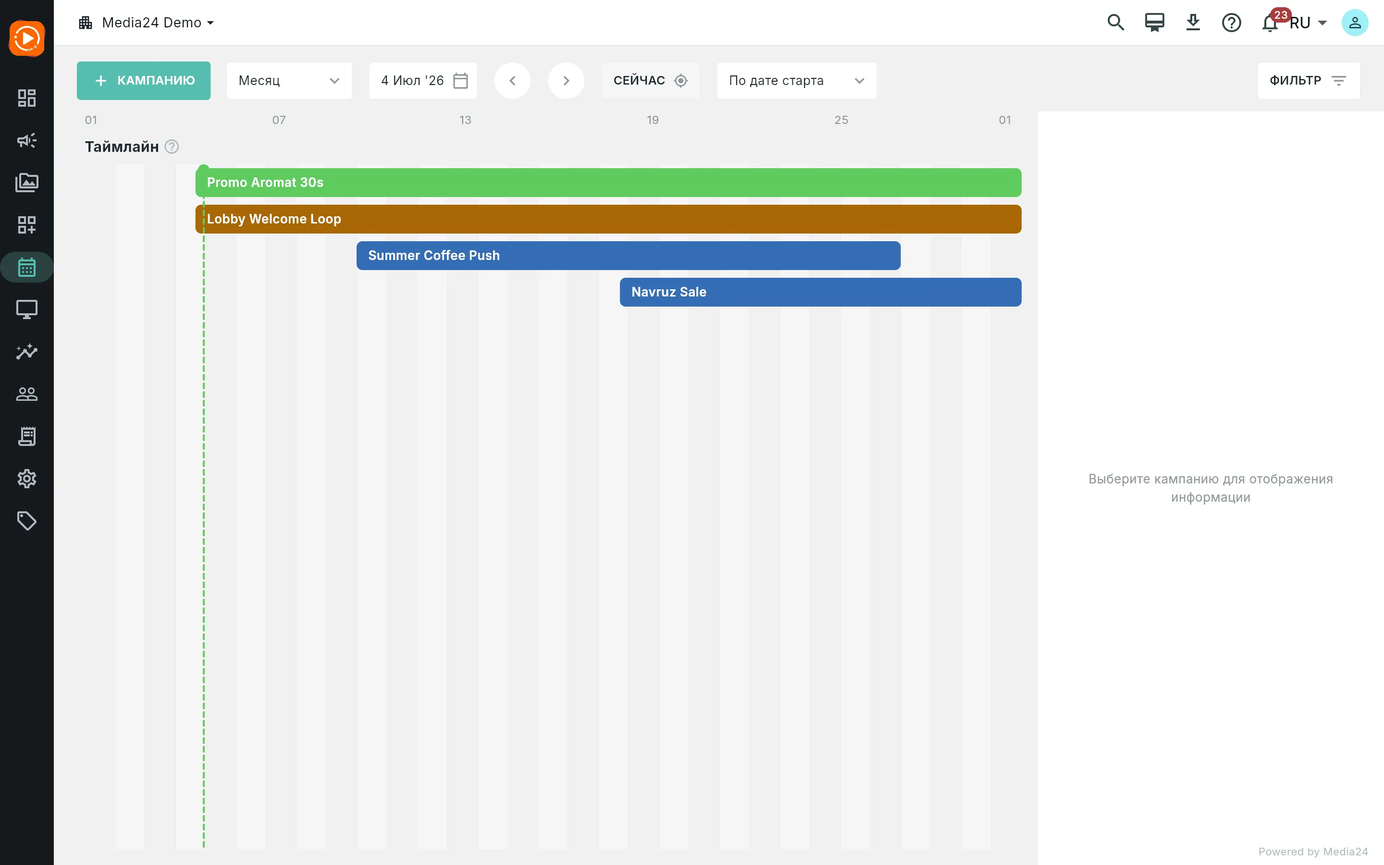Click the 25 date label on timeline
The image size is (1384, 865).
tap(841, 120)
